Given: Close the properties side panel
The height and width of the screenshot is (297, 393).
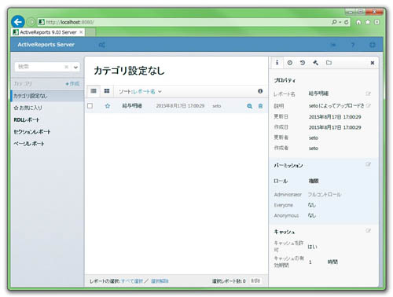Looking at the screenshot, I should [x=372, y=63].
